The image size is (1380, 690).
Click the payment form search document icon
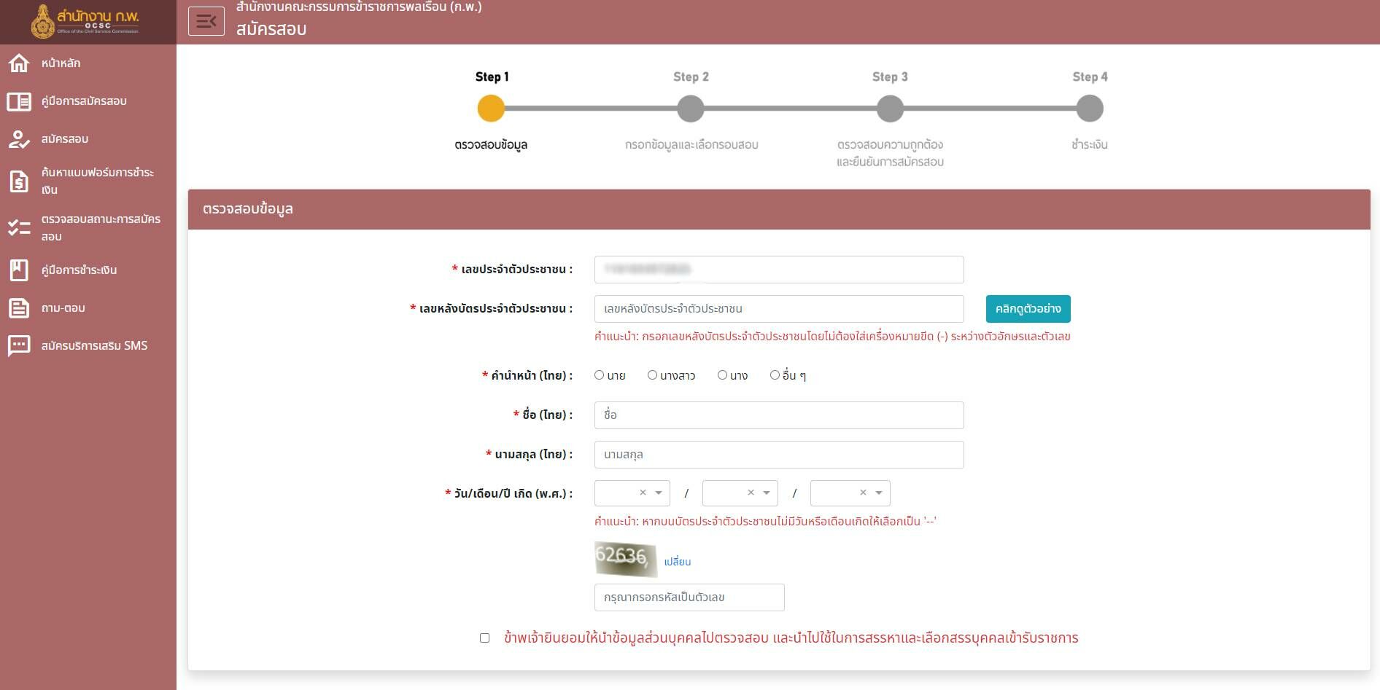[19, 181]
